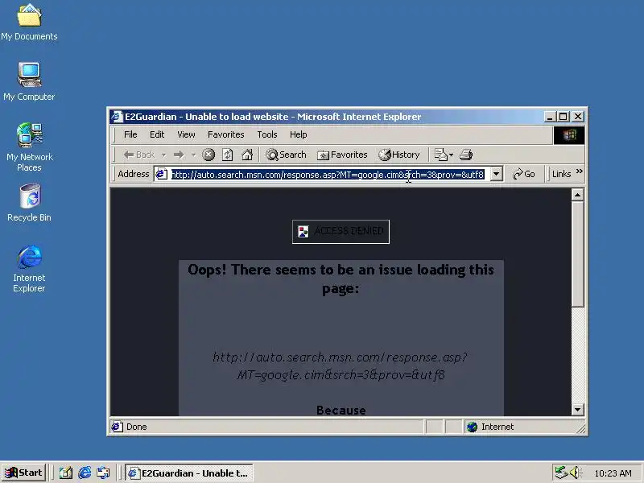Show the History pane

399,155
